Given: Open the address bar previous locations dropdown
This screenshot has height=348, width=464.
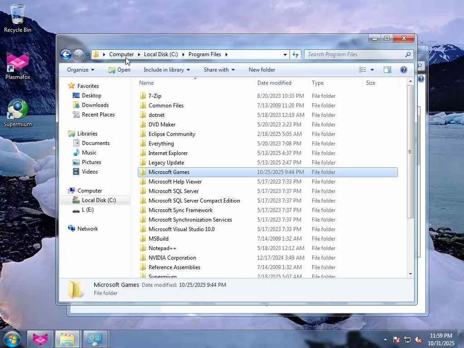Looking at the screenshot, I should pyautogui.click(x=285, y=54).
